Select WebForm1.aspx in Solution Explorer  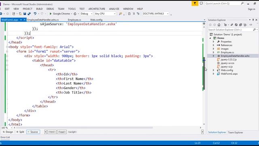tap(229, 74)
